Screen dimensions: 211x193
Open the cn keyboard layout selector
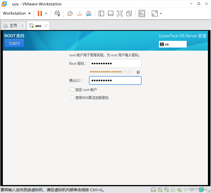pyautogui.click(x=173, y=44)
